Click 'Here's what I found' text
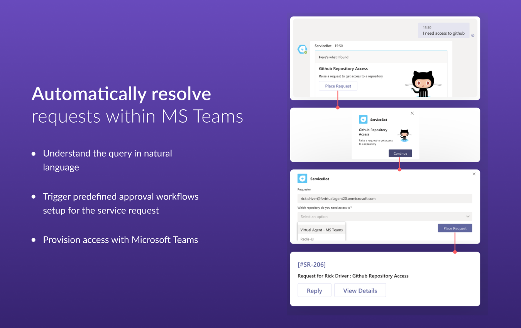The image size is (521, 328). point(333,57)
